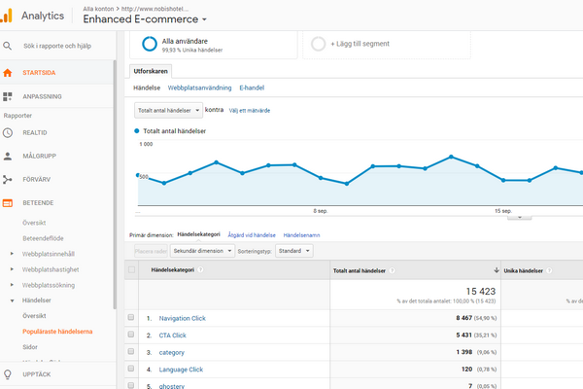This screenshot has width=583, height=389.
Task: Open the Navigation Click category link
Action: coord(183,318)
